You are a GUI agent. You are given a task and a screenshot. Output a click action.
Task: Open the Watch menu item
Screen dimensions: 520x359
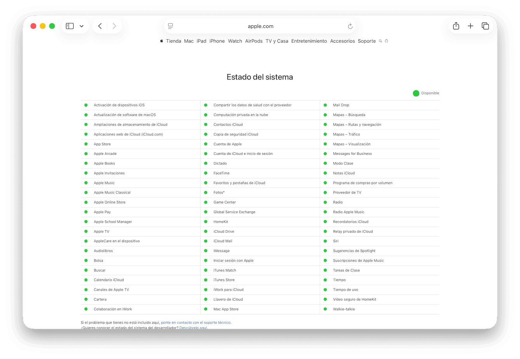point(235,41)
